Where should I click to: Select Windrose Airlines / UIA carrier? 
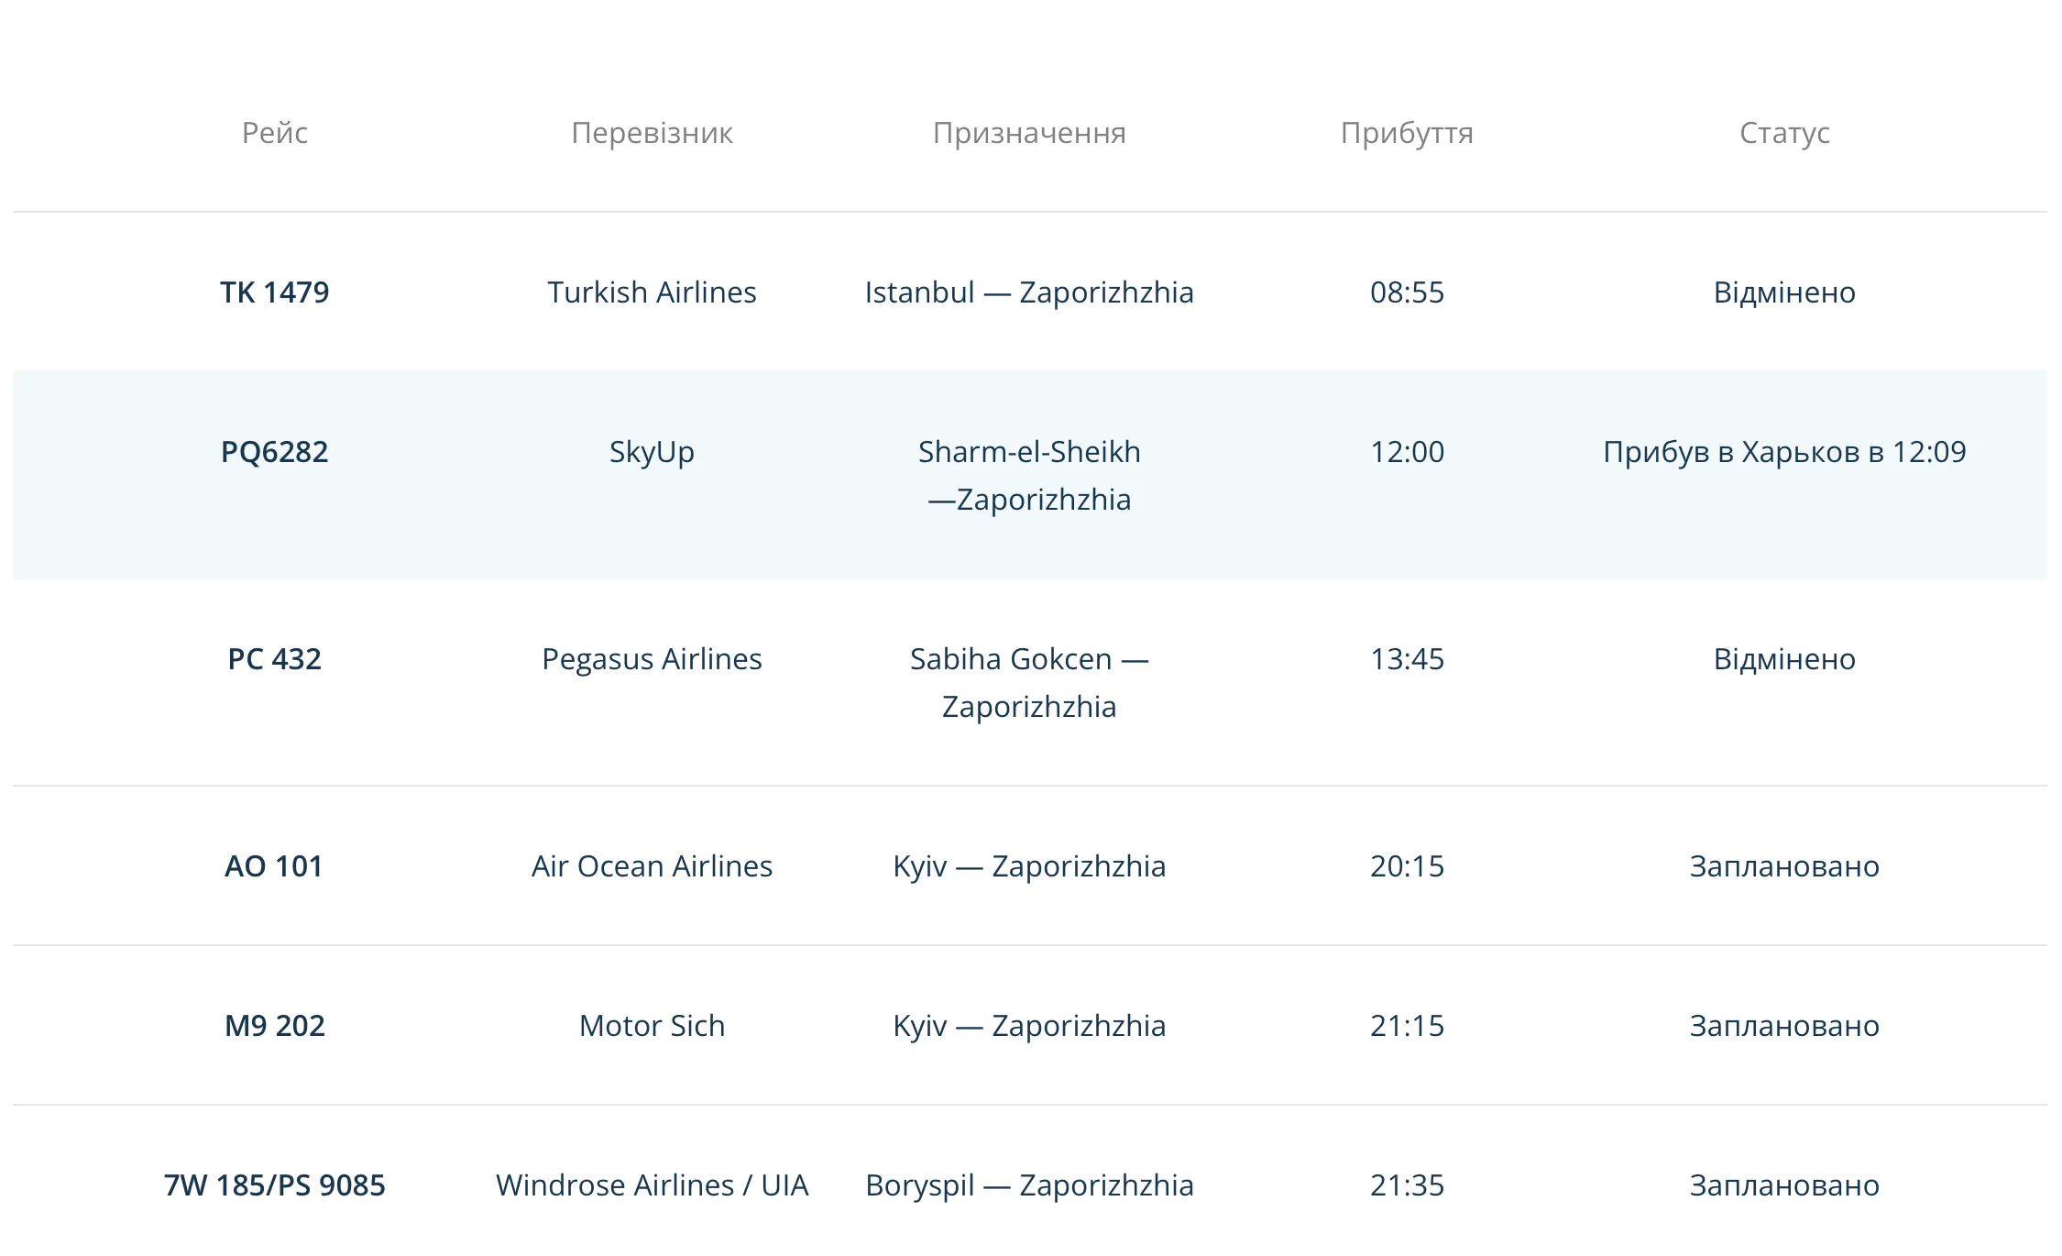652,1185
